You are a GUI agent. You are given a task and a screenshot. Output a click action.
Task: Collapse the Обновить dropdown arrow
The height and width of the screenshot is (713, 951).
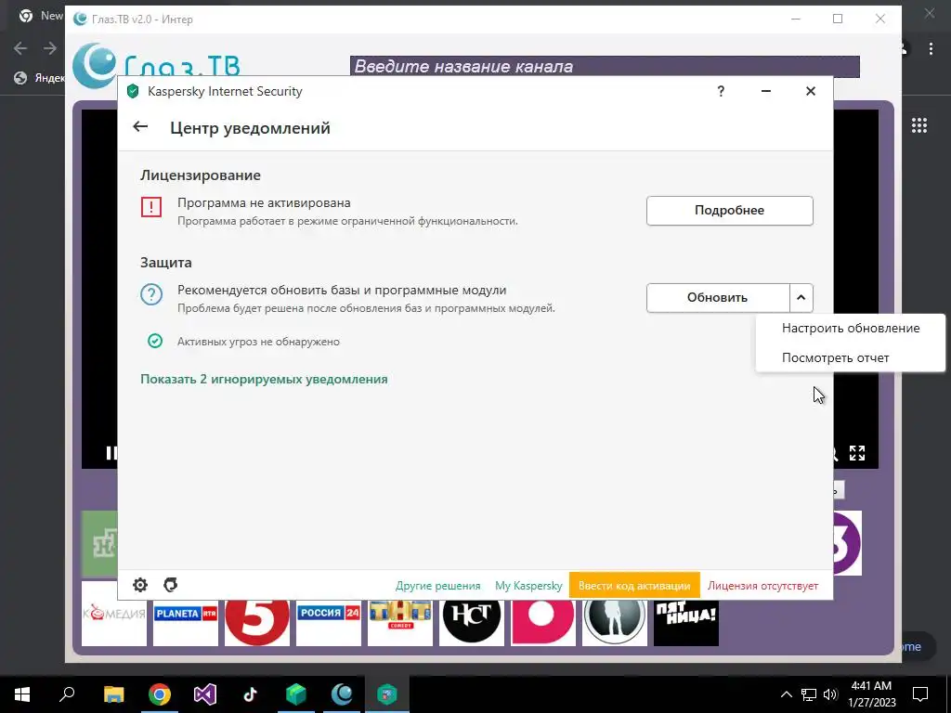801,298
